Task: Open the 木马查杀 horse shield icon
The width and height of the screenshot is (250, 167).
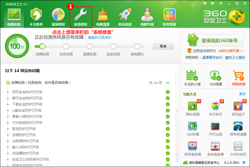Action: (36, 15)
